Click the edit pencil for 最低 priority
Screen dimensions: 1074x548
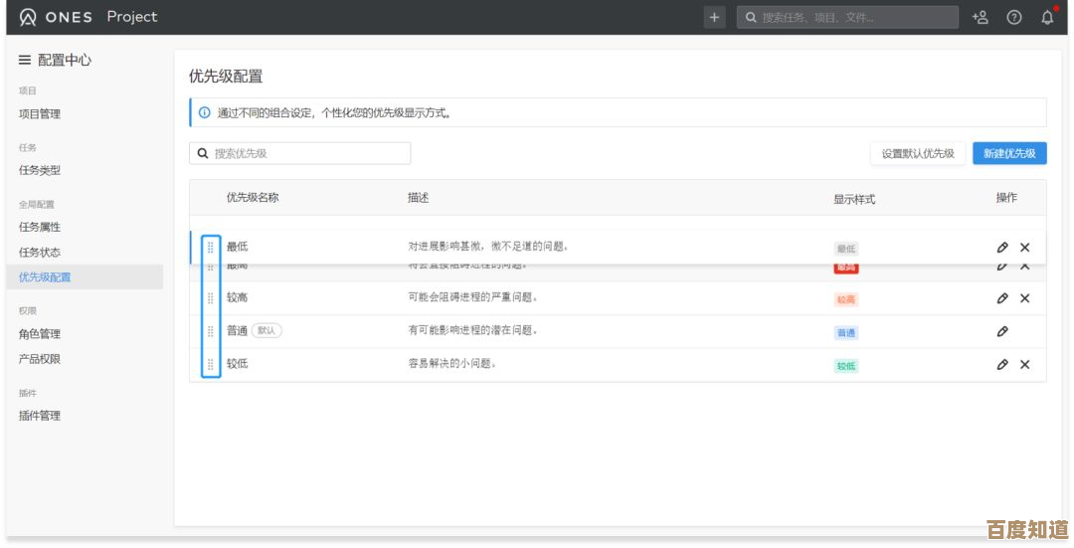click(x=1002, y=248)
